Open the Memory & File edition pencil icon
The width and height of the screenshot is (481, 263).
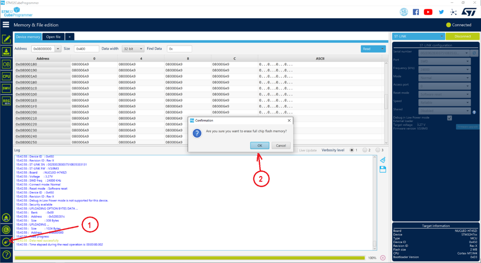tap(6, 39)
